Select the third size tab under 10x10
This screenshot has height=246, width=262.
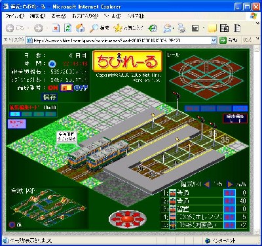tap(39, 114)
